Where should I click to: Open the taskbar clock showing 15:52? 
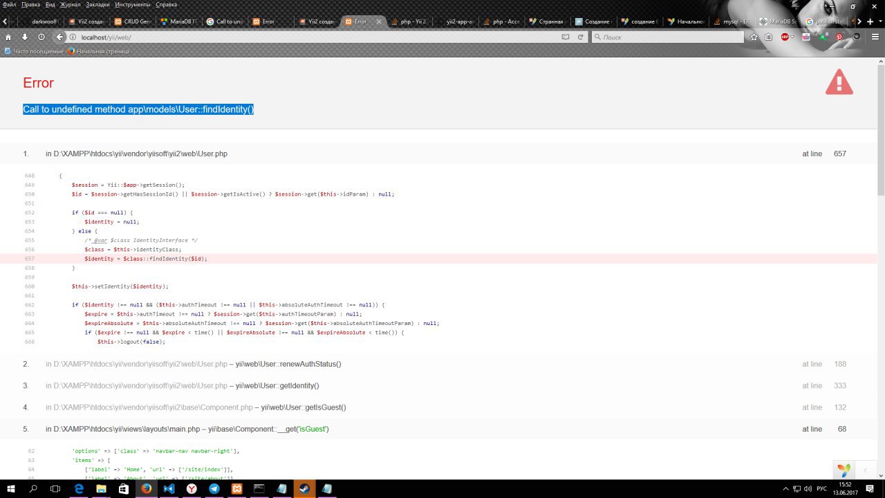click(x=845, y=488)
